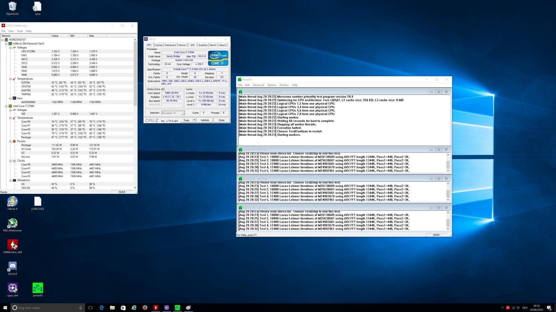Click the Worker #2 window scrollbar thumb
556x312 pixels.
click(x=448, y=164)
